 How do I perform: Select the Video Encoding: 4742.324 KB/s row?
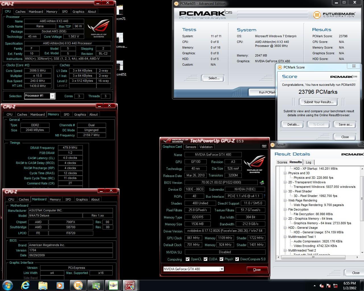[x=315, y=246]
